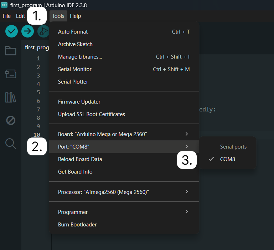Click line number 2 in editor gutter
This screenshot has height=250, width=274.
pyautogui.click(x=38, y=67)
